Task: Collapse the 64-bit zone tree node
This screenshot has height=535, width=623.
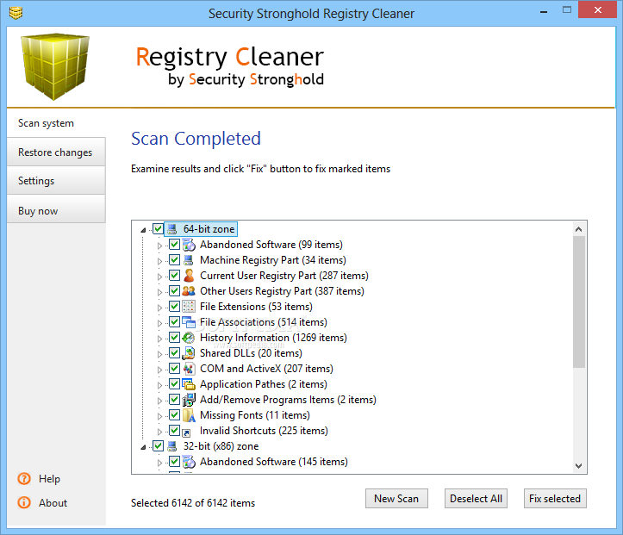Action: tap(143, 230)
